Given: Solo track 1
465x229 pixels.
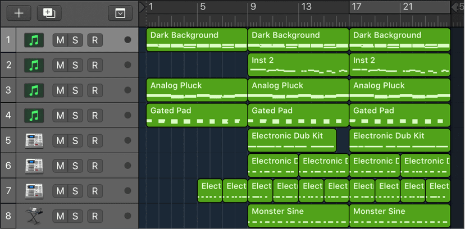Looking at the screenshot, I should pos(75,40).
